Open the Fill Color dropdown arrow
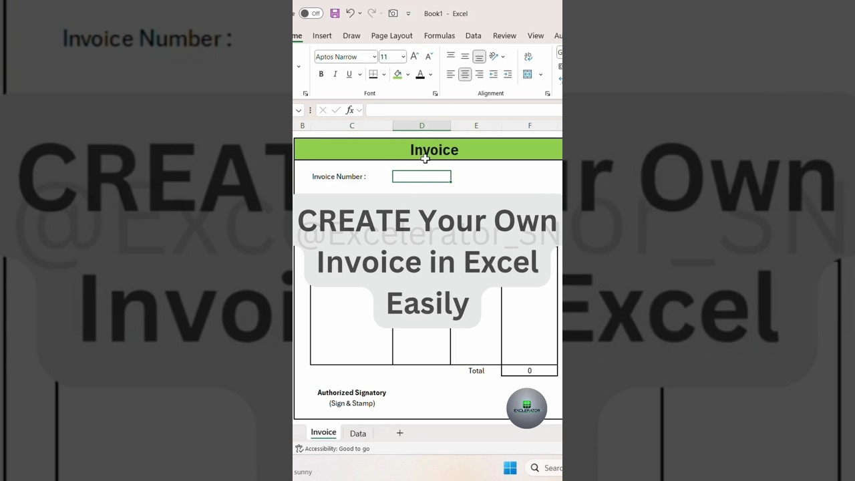Screen dimensions: 855x481 click(407, 74)
